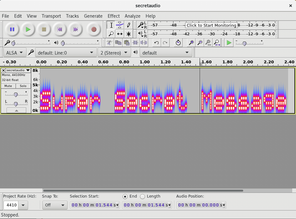Open the Snap To Off dropdown
Screen dimensions: 296x219
pyautogui.click(x=55, y=205)
